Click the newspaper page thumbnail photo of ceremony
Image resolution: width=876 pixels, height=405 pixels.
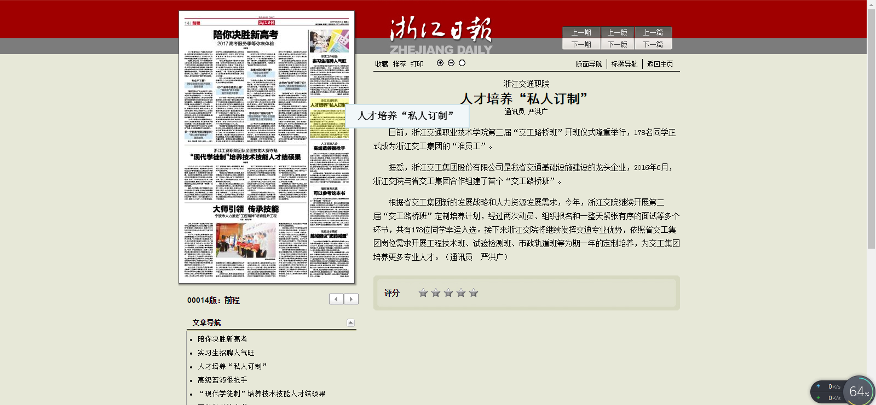coord(245,240)
